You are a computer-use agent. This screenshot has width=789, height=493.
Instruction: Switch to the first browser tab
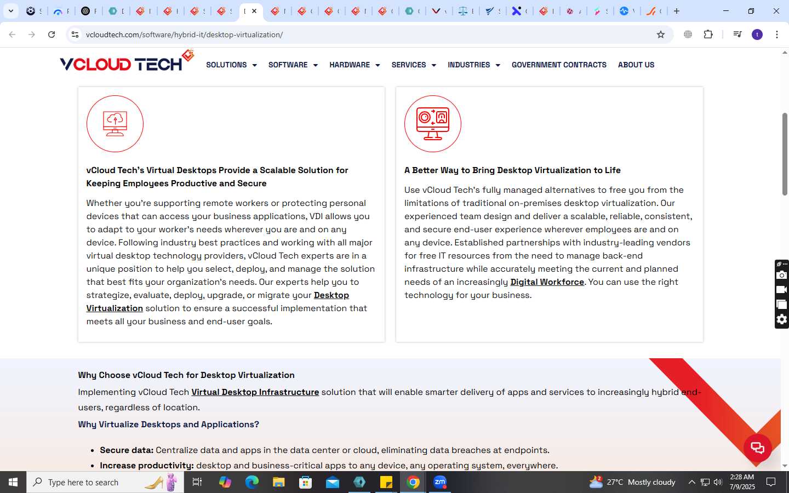(33, 11)
